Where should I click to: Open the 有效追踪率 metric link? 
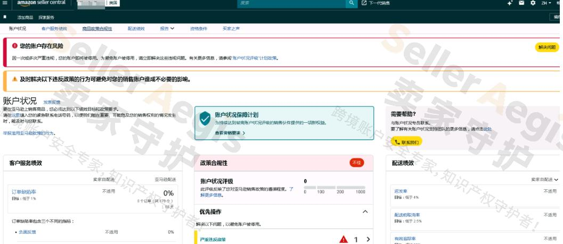point(405,239)
